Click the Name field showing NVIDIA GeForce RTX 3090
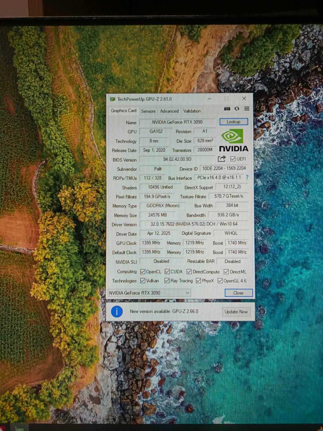 tap(177, 122)
